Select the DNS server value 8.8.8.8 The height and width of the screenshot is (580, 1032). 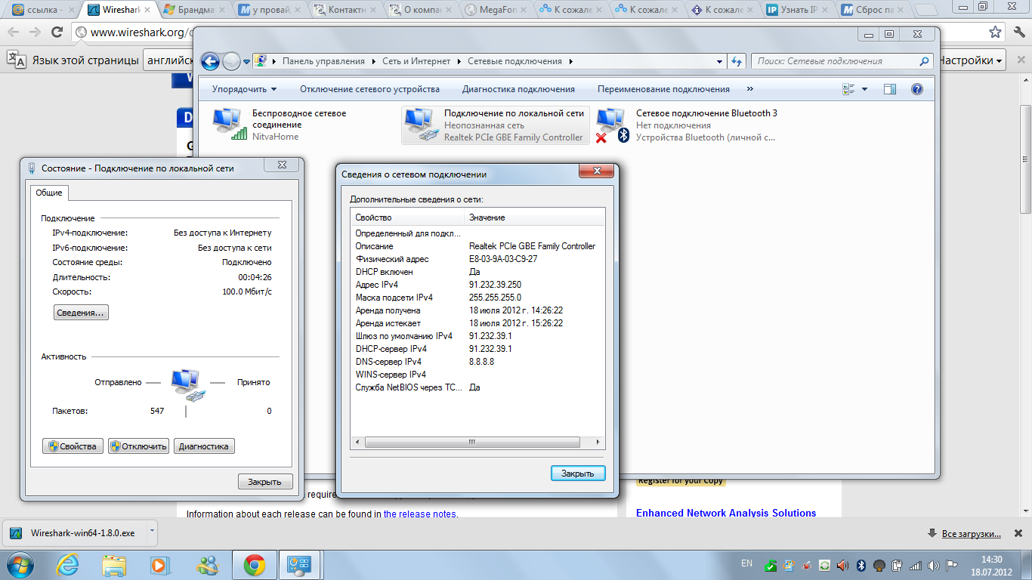[x=481, y=362]
